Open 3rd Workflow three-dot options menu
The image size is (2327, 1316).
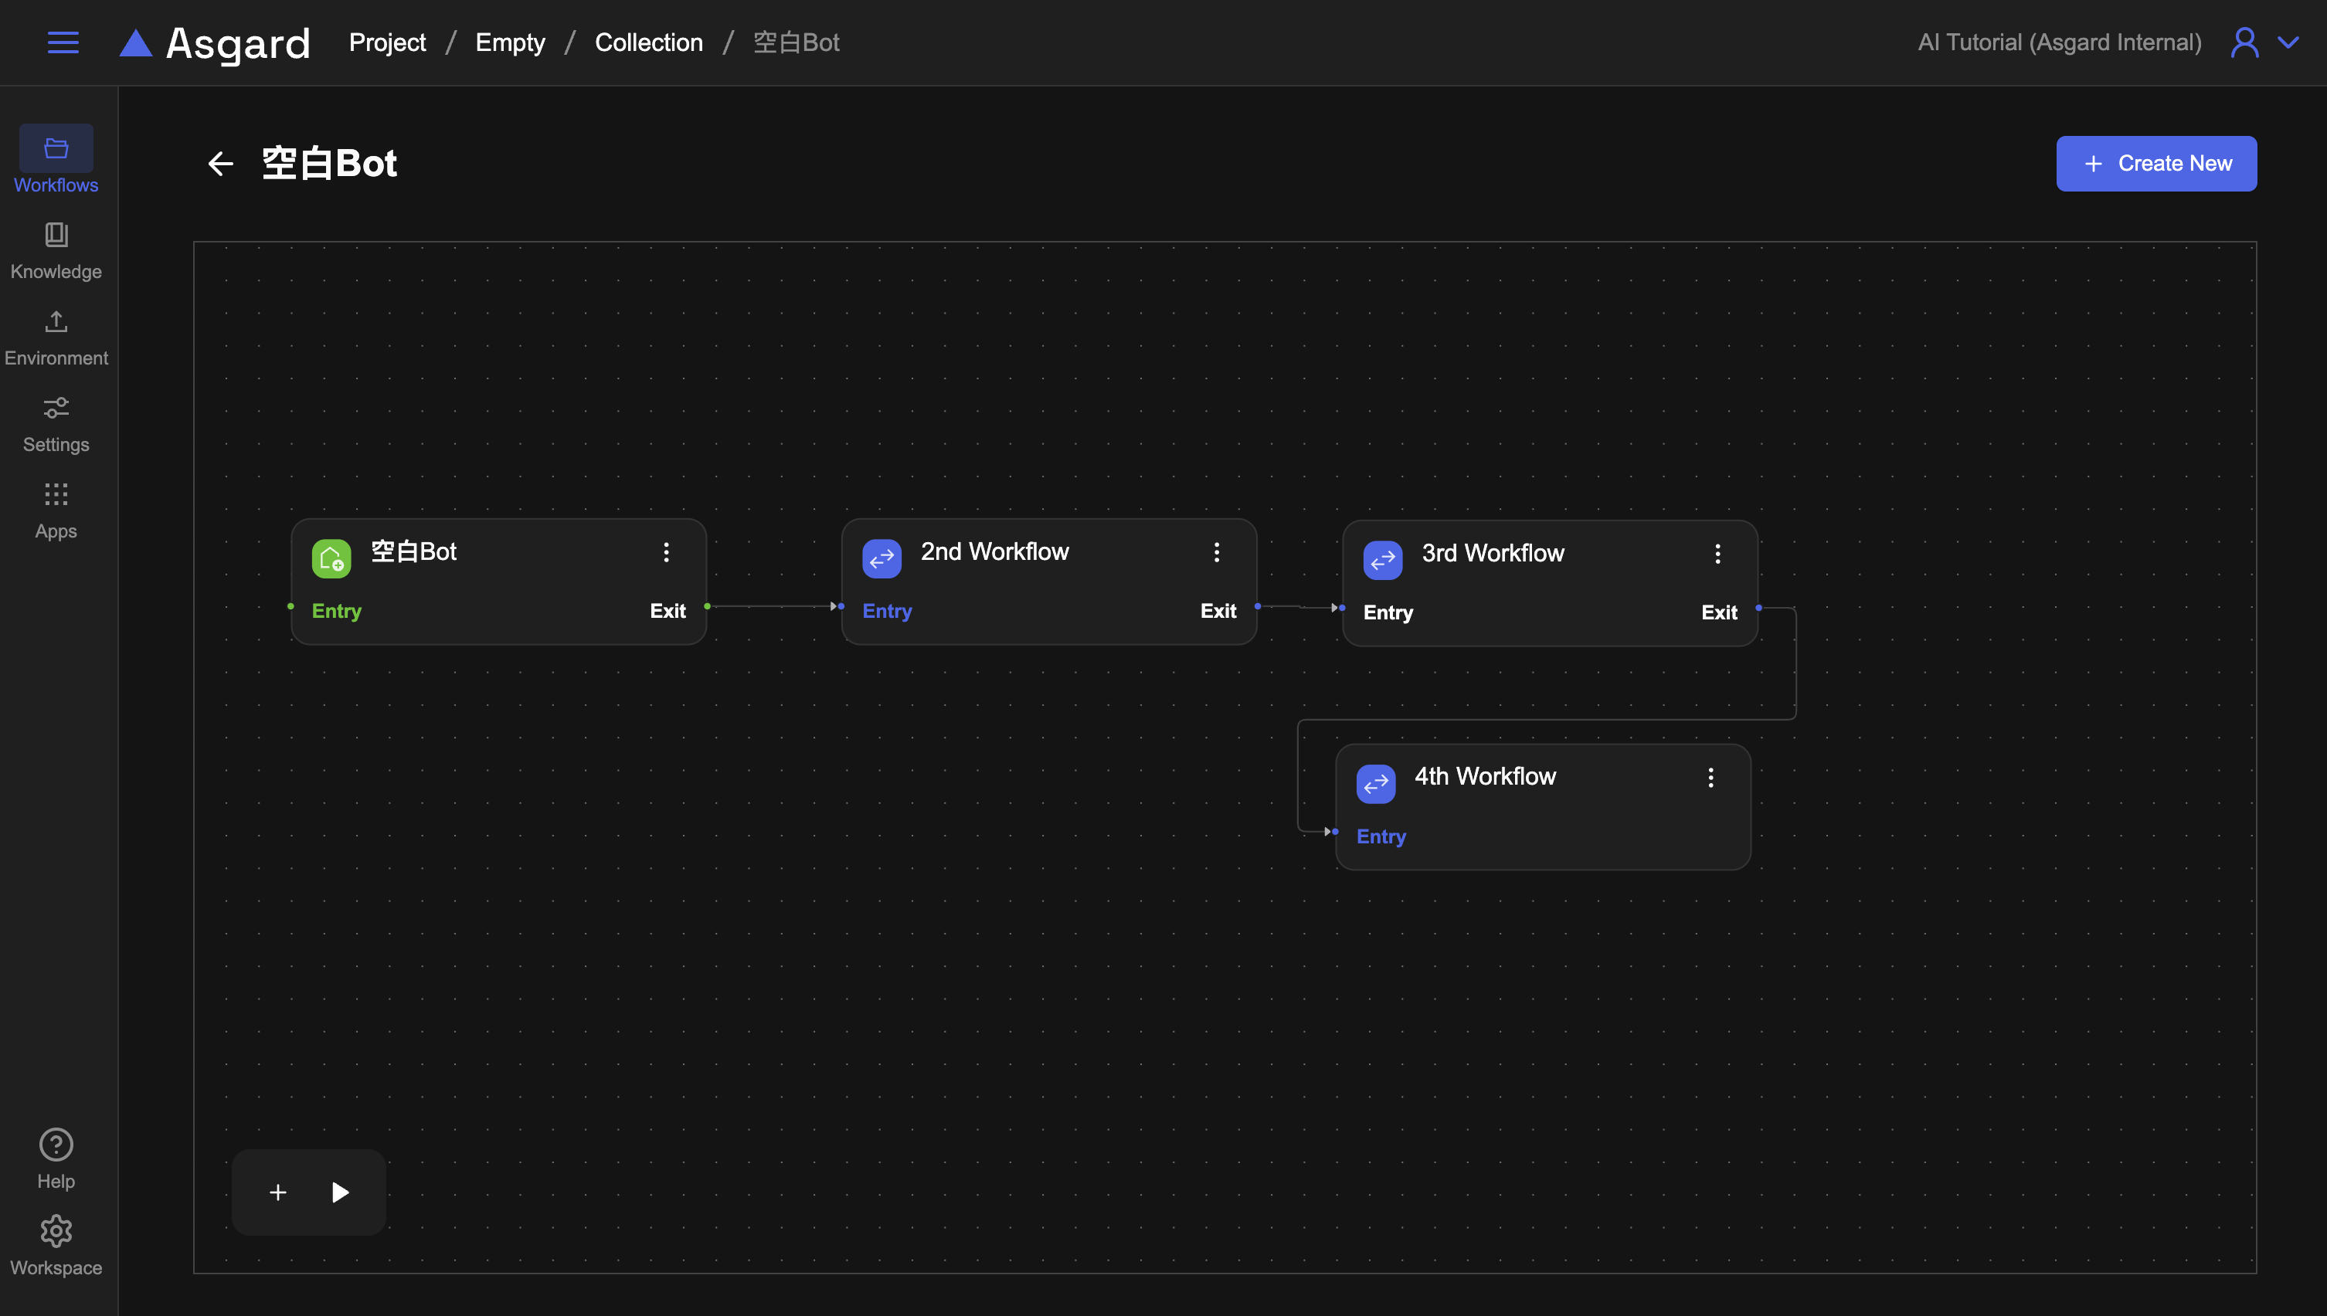[x=1717, y=553]
